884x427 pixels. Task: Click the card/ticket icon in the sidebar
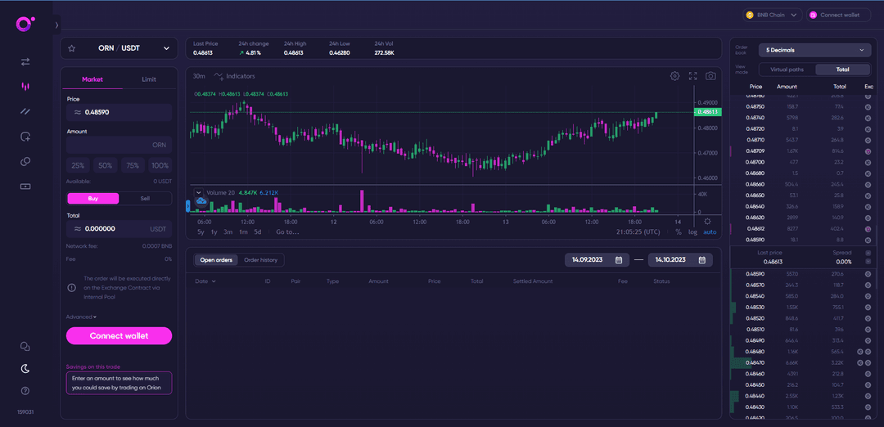click(25, 187)
